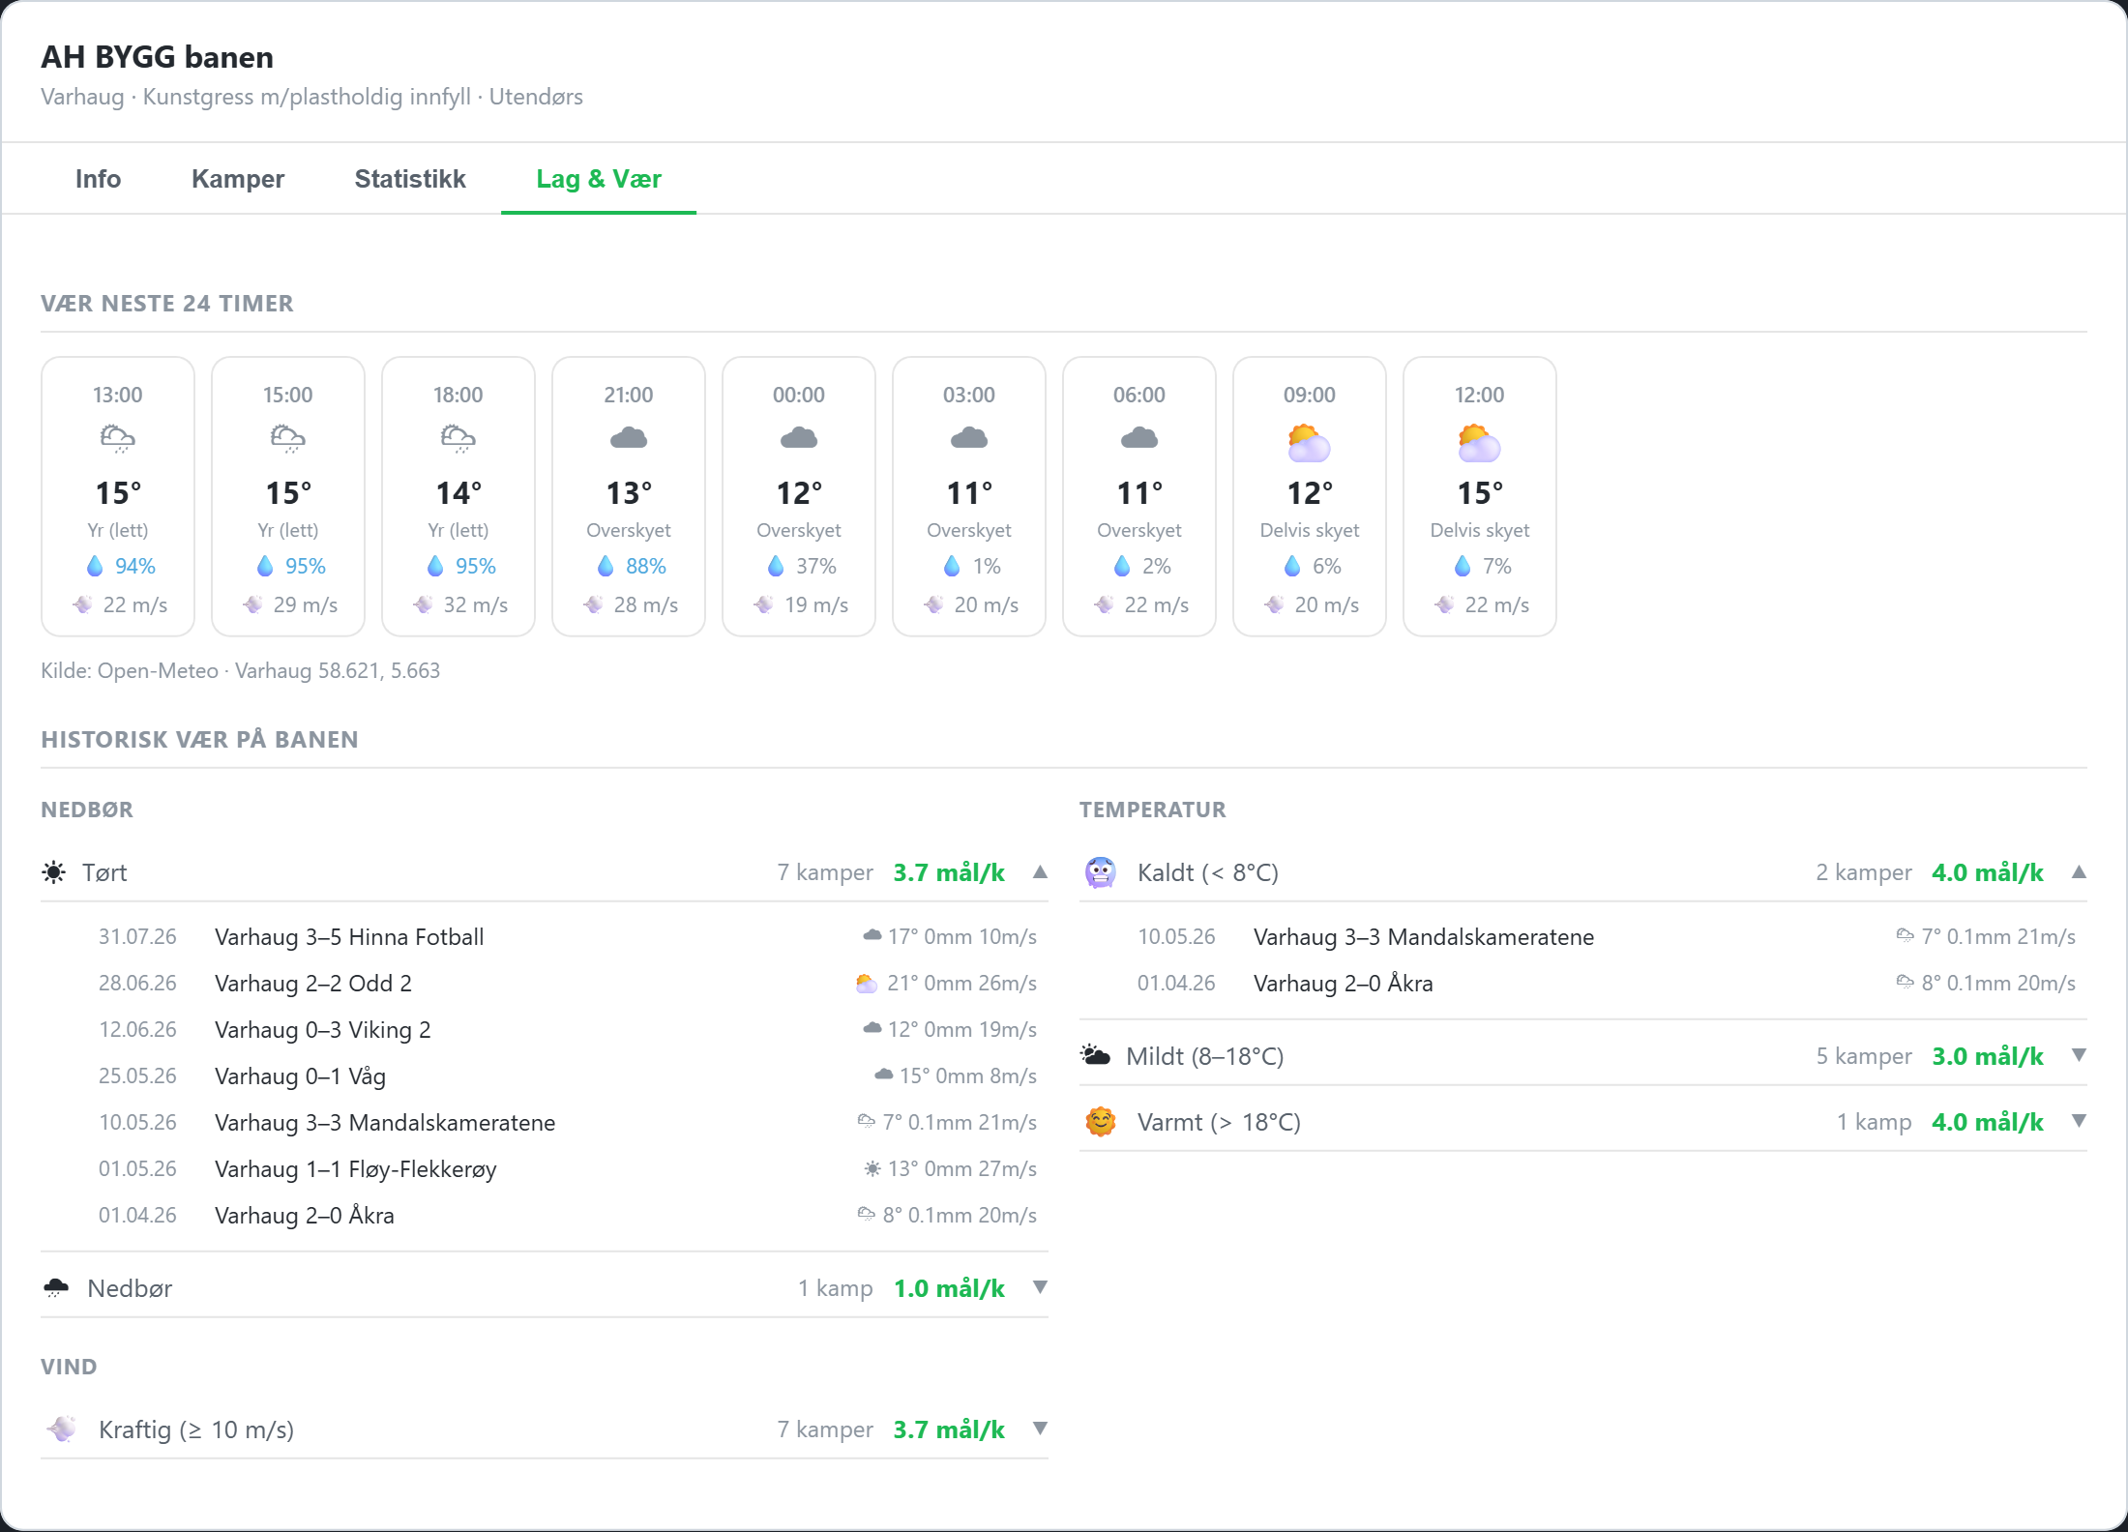This screenshot has width=2128, height=1532.
Task: Collapse the Kaldt temperature section arrow
Action: click(2079, 871)
